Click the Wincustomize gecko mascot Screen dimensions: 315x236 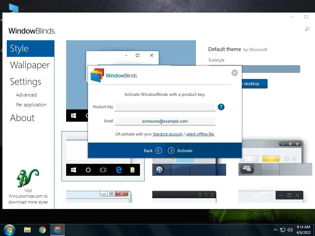28,178
